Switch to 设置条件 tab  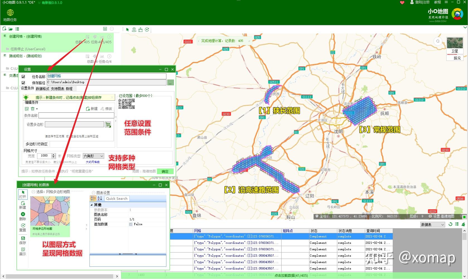coord(27,88)
